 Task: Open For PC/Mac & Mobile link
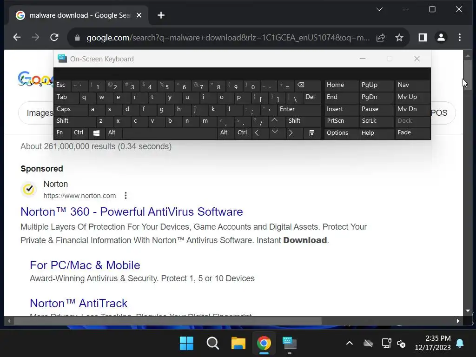tap(85, 265)
